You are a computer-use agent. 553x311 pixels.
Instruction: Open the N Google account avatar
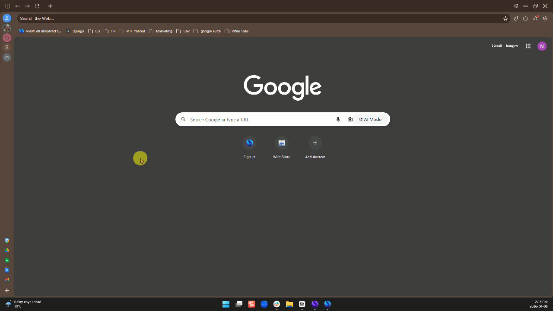pos(542,46)
